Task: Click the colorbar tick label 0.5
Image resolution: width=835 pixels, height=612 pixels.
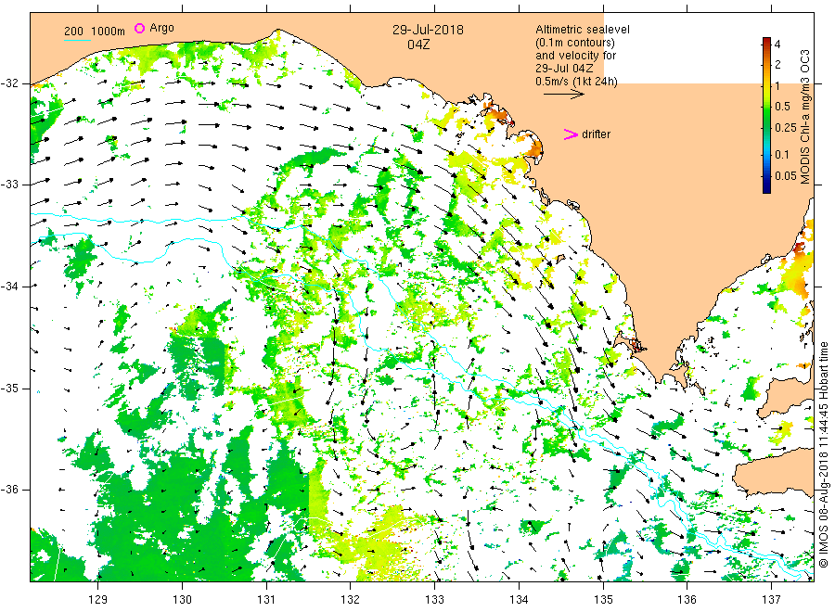Action: [x=782, y=107]
